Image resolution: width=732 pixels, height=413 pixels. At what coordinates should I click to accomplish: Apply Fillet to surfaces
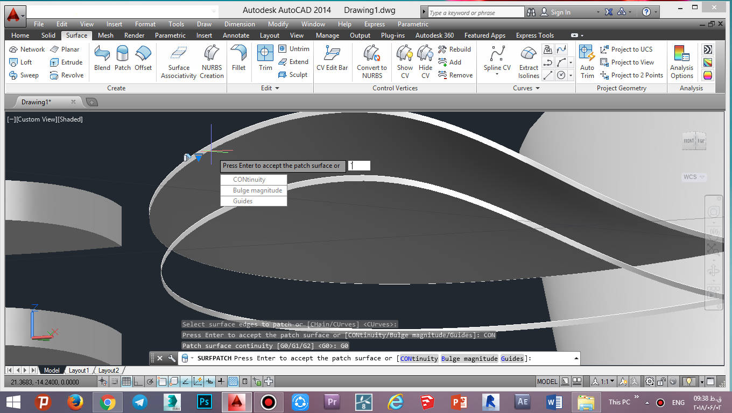(x=238, y=58)
